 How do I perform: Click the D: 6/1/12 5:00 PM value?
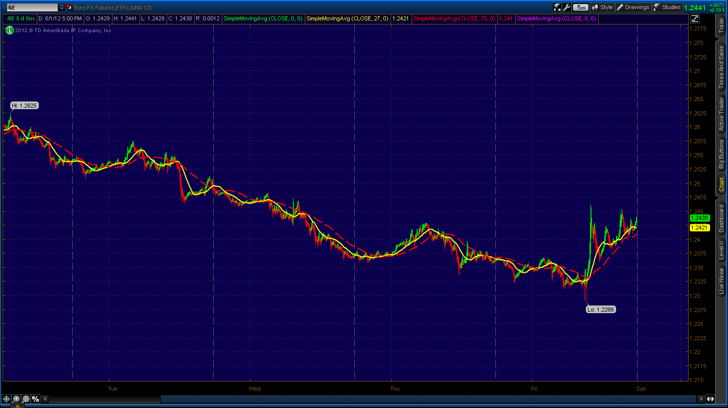[60, 18]
